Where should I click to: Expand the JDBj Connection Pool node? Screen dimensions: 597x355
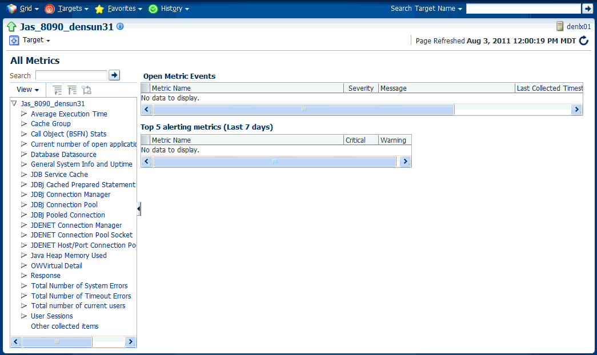click(24, 204)
